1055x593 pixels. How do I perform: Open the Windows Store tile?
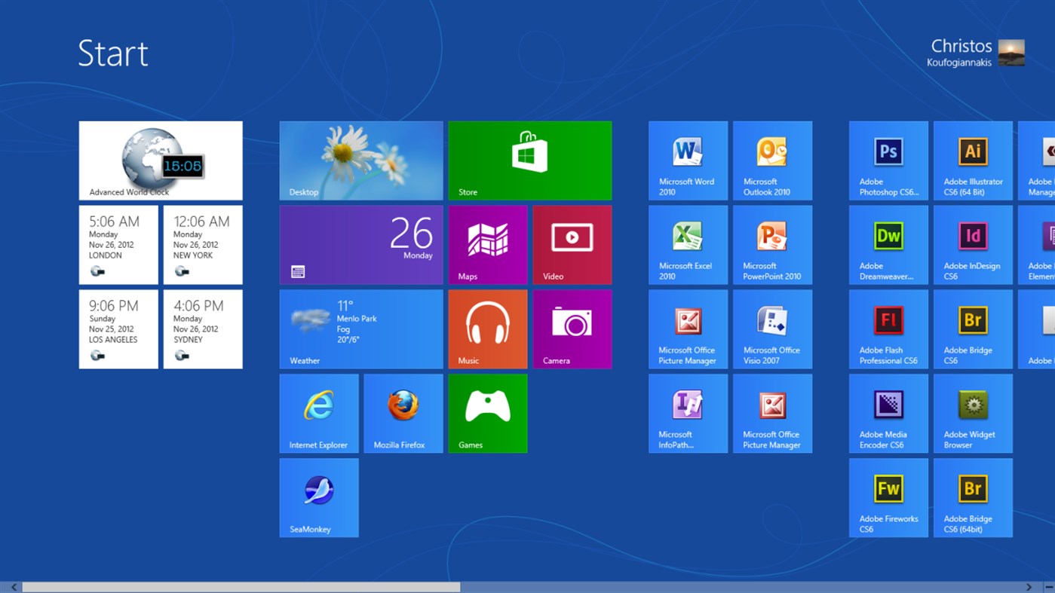529,160
